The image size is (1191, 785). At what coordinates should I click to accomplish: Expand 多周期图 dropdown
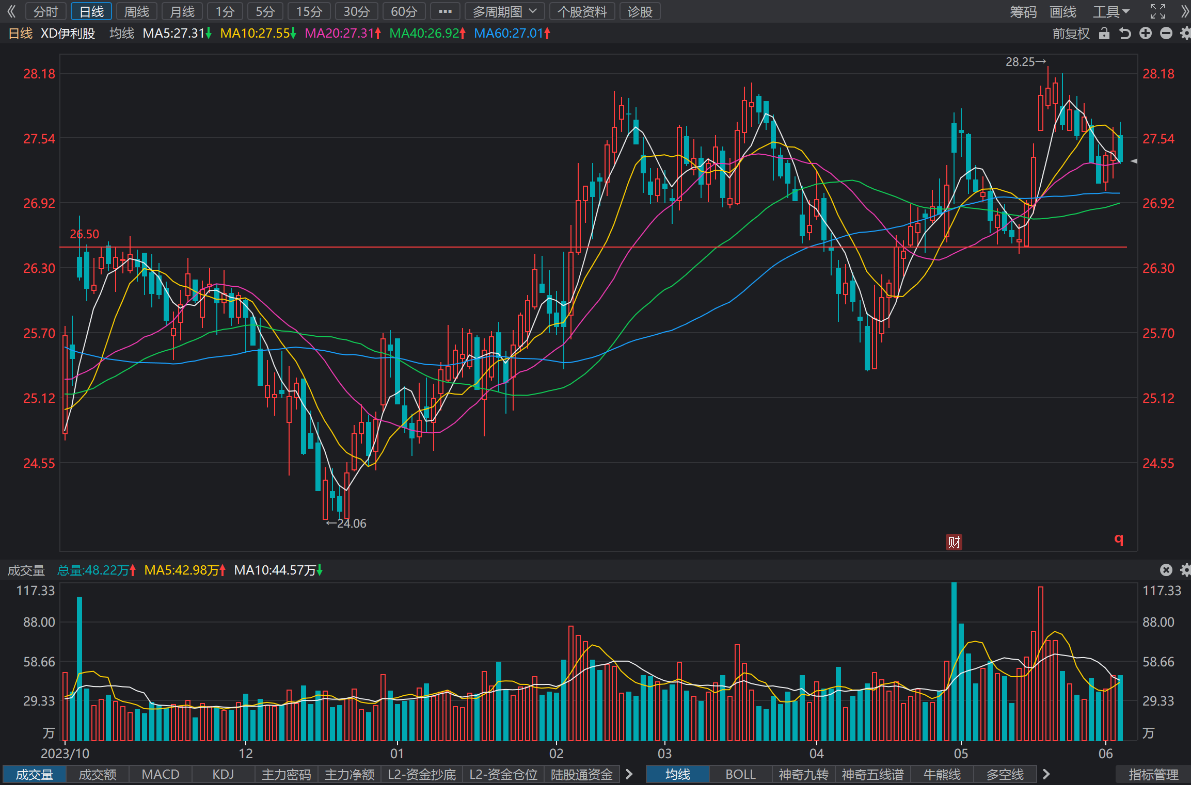(504, 11)
